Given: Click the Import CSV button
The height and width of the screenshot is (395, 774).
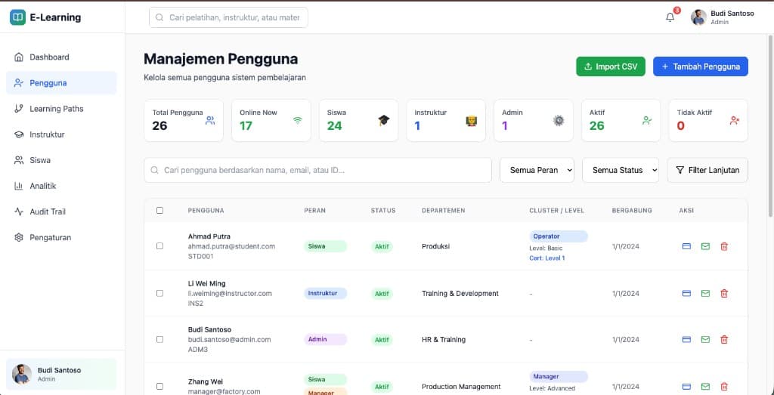Looking at the screenshot, I should (610, 66).
